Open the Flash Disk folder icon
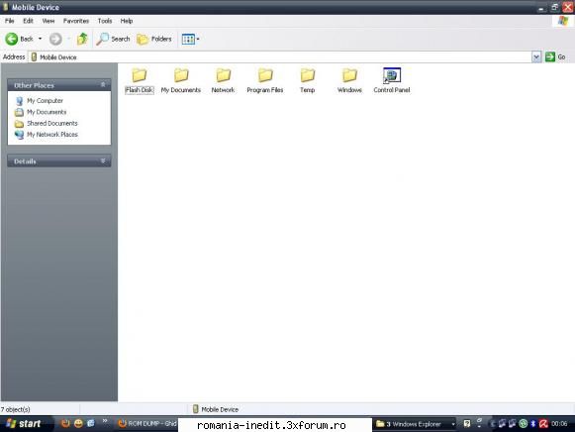Screen dimensions: 575x432 point(140,75)
